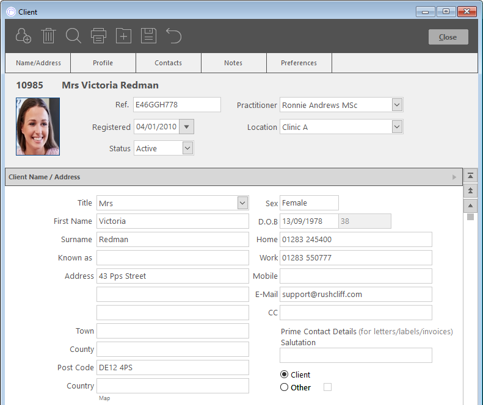
Task: Expand the Client Name / Address section arrow
Action: pos(454,177)
